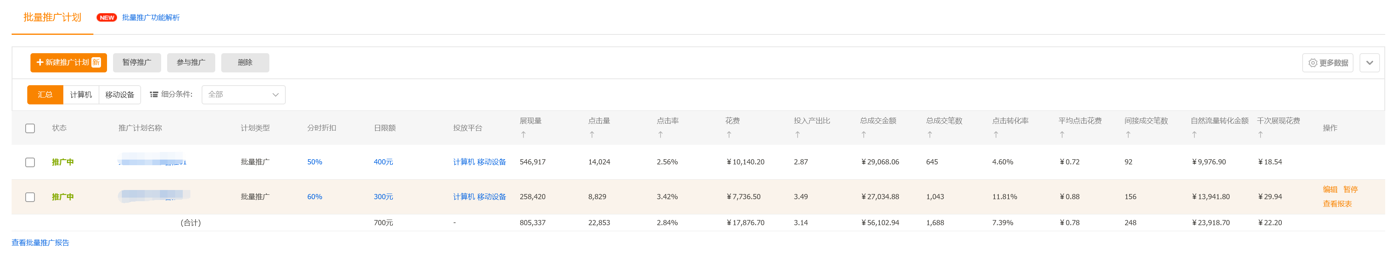
Task: Open the 更多数据 settings button
Action: click(1327, 63)
